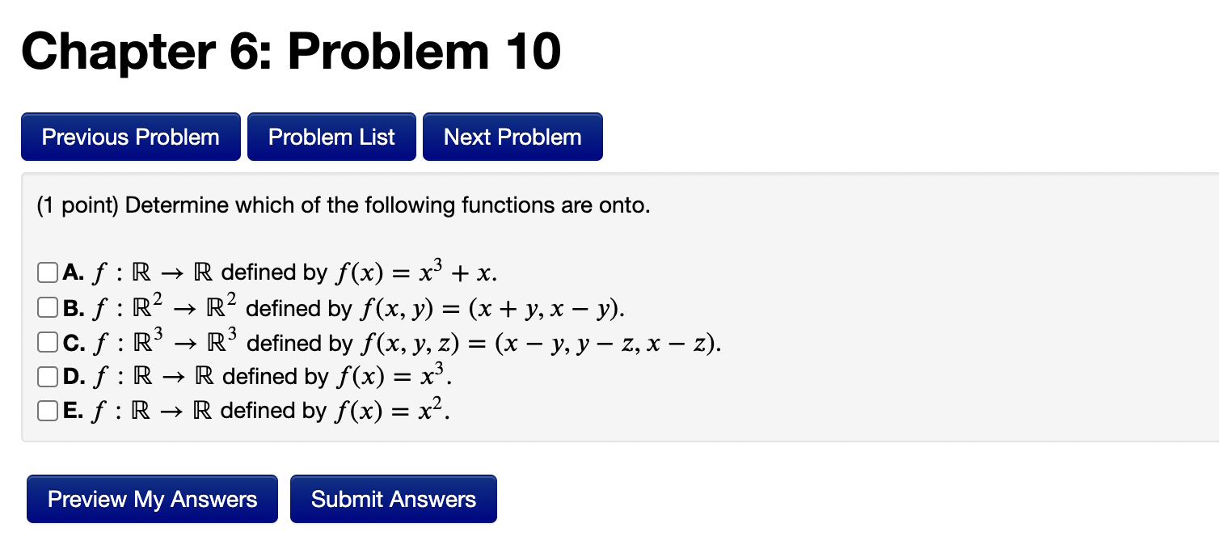Click the Preview My Answers button

(152, 499)
